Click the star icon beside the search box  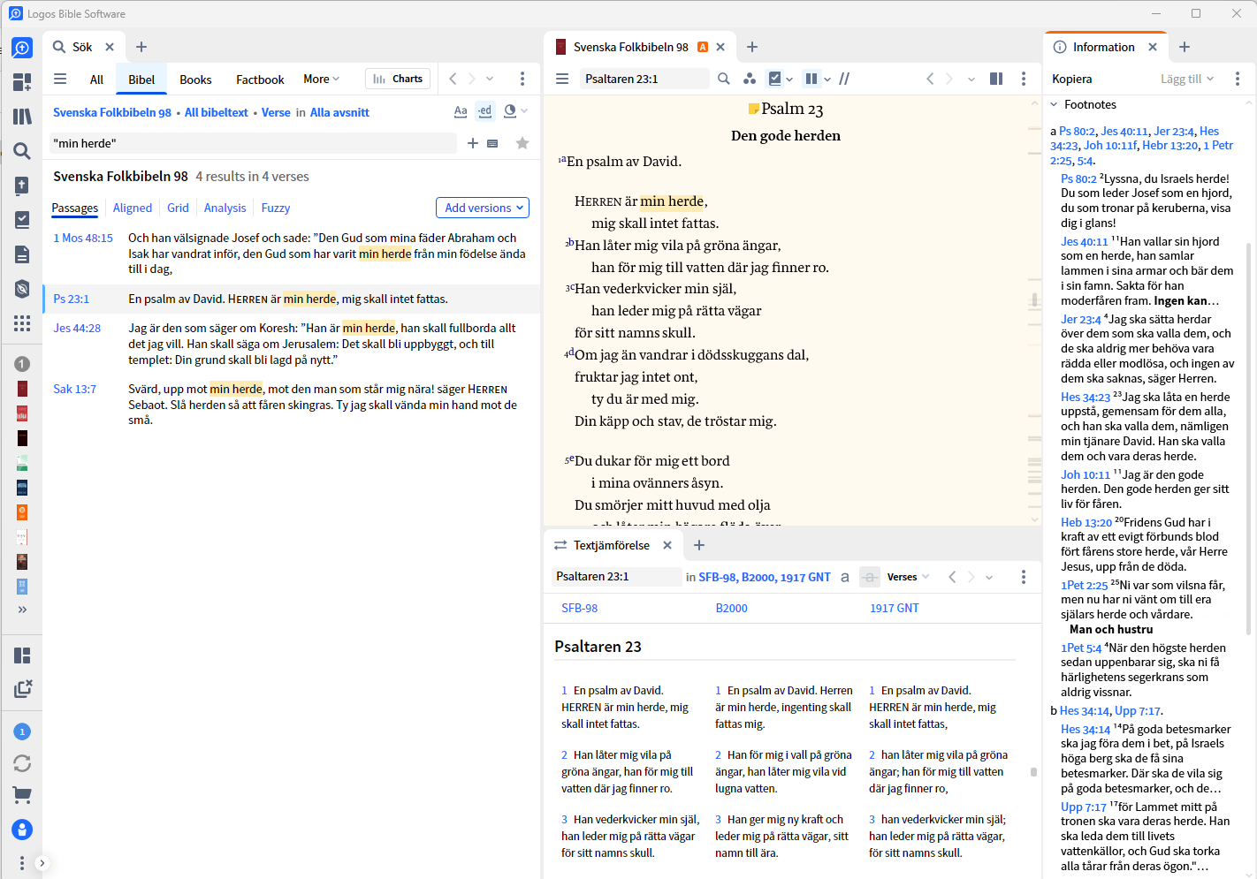(x=522, y=143)
